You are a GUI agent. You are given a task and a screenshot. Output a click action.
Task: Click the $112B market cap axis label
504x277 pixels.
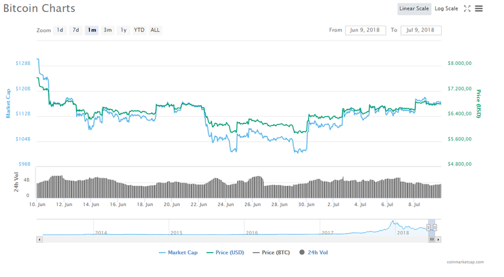click(x=23, y=114)
